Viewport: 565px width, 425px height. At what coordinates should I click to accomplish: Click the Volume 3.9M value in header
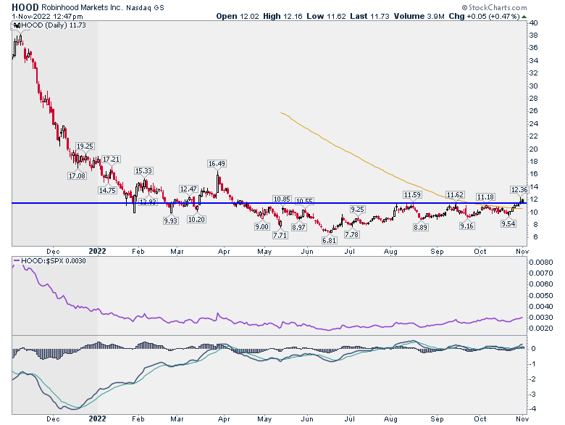point(419,16)
